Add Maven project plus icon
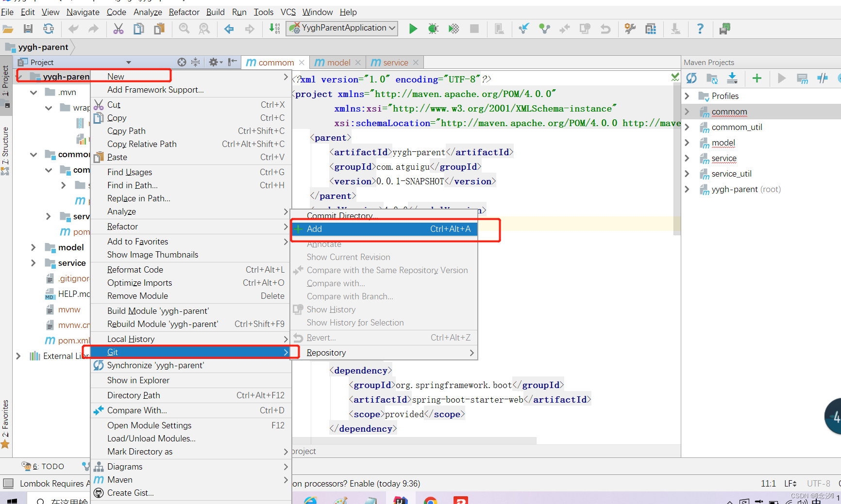The width and height of the screenshot is (841, 504). click(x=757, y=78)
